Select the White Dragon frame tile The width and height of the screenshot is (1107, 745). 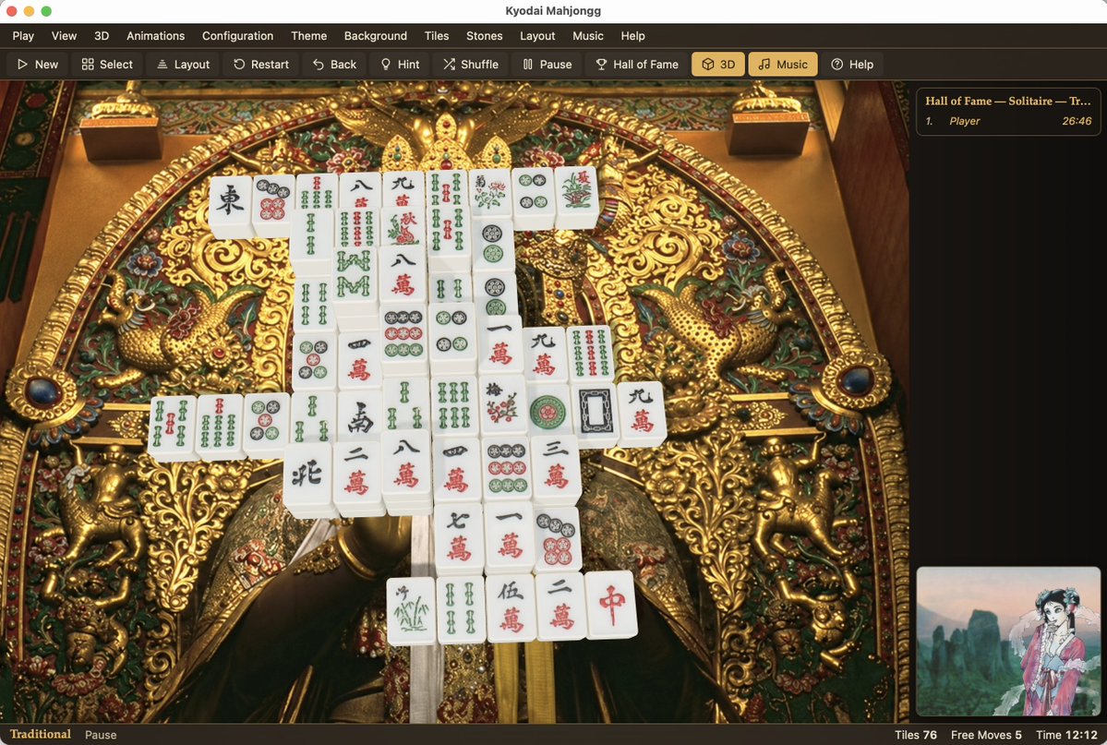pyautogui.click(x=595, y=411)
